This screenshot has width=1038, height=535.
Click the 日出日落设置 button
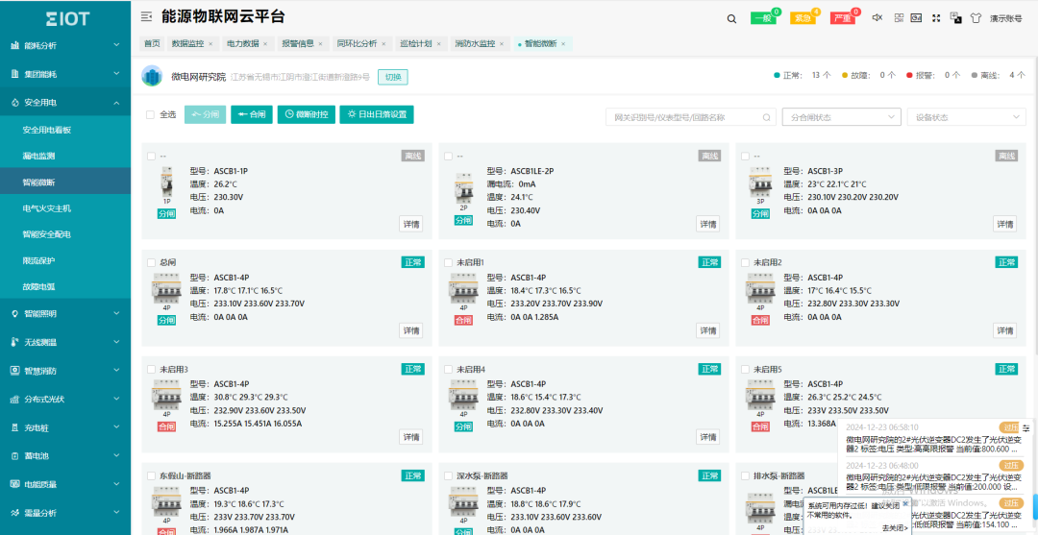[x=377, y=114]
